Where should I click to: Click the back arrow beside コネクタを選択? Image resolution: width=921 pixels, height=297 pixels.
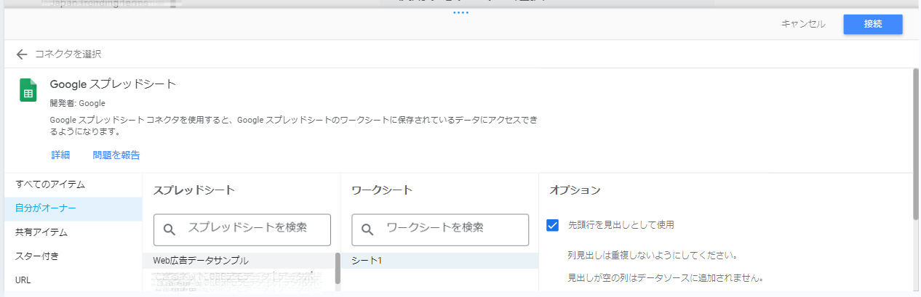coord(22,54)
